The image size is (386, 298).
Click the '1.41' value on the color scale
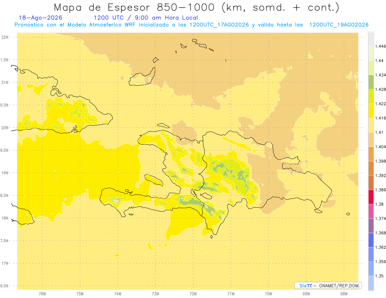380,132
